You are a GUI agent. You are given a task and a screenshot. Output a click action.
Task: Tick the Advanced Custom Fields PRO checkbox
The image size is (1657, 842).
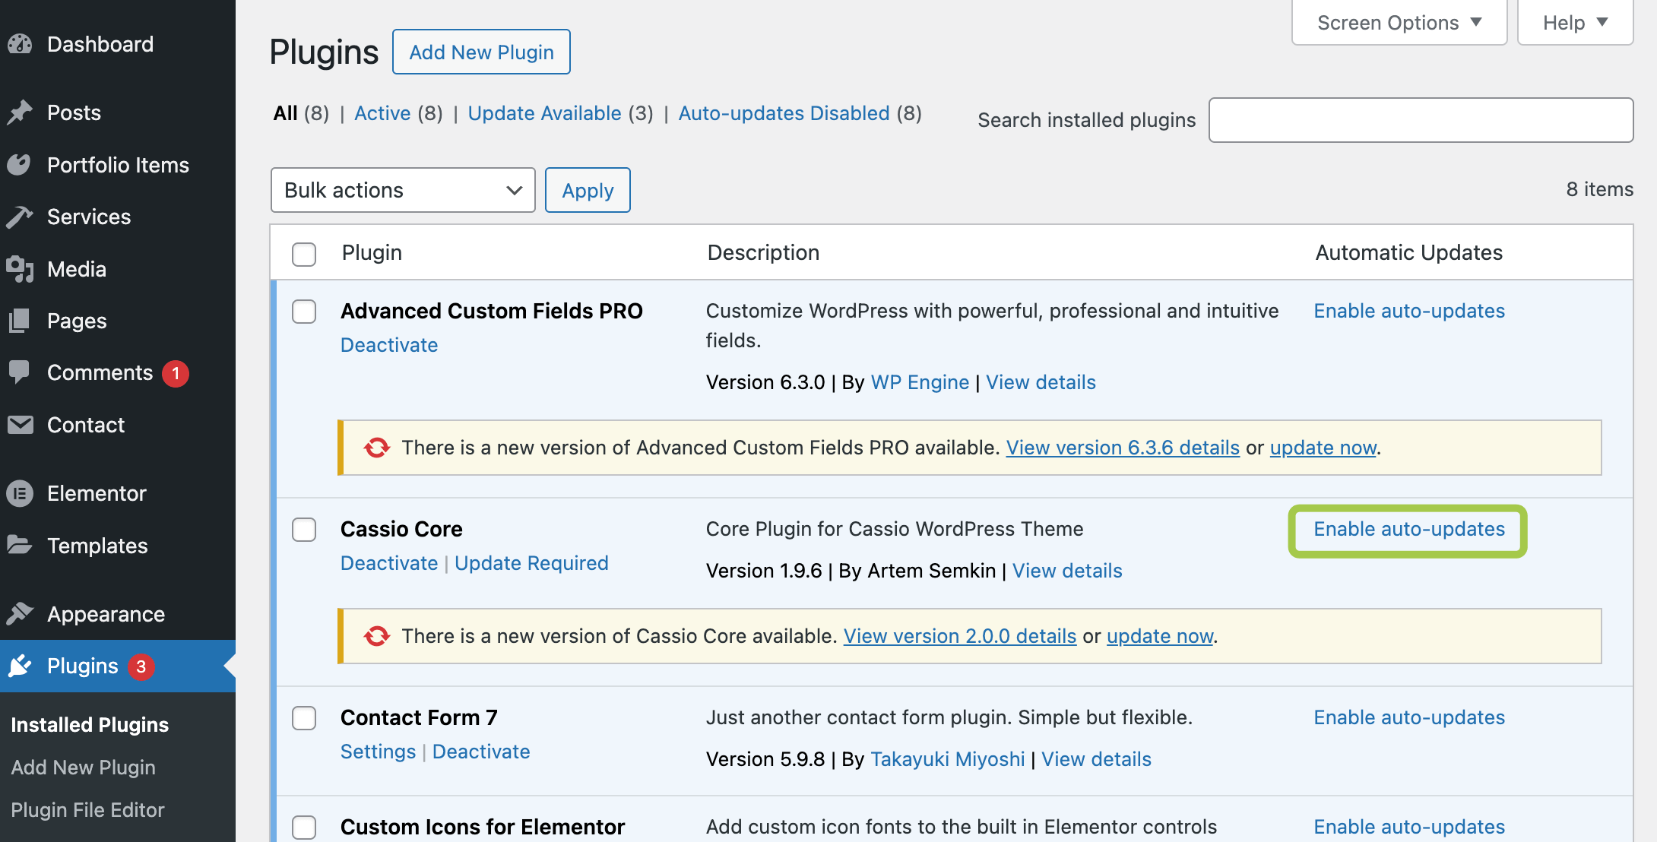[x=304, y=311]
